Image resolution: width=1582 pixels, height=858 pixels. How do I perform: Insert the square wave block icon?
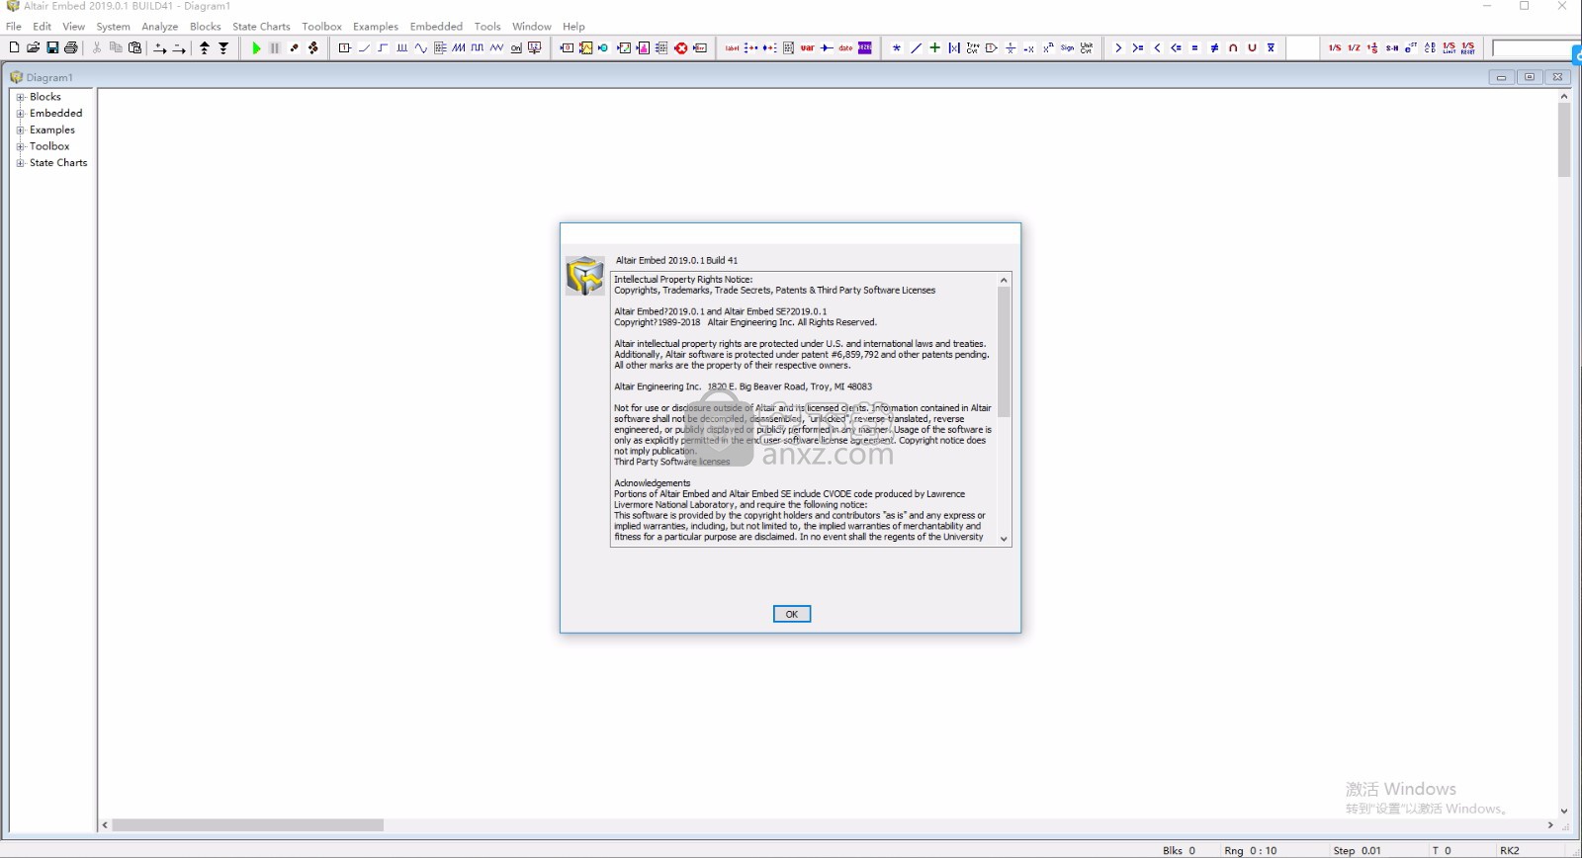click(478, 47)
